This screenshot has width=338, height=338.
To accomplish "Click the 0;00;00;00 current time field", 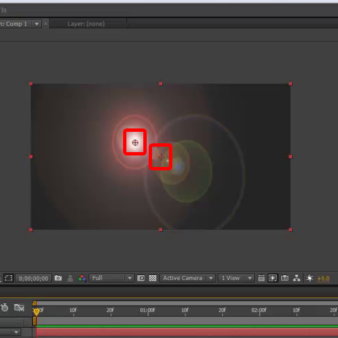I will click(33, 279).
